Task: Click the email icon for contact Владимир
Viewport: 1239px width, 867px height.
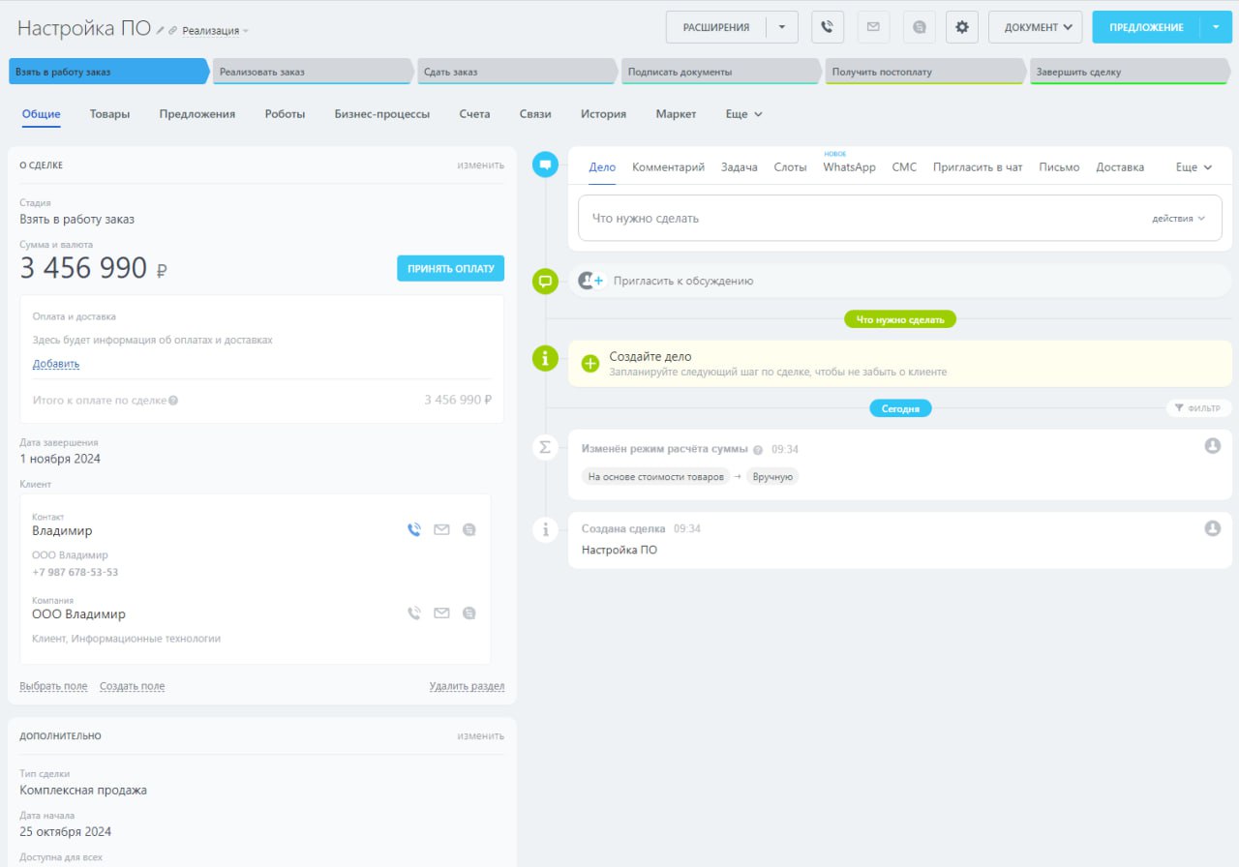Action: (441, 529)
